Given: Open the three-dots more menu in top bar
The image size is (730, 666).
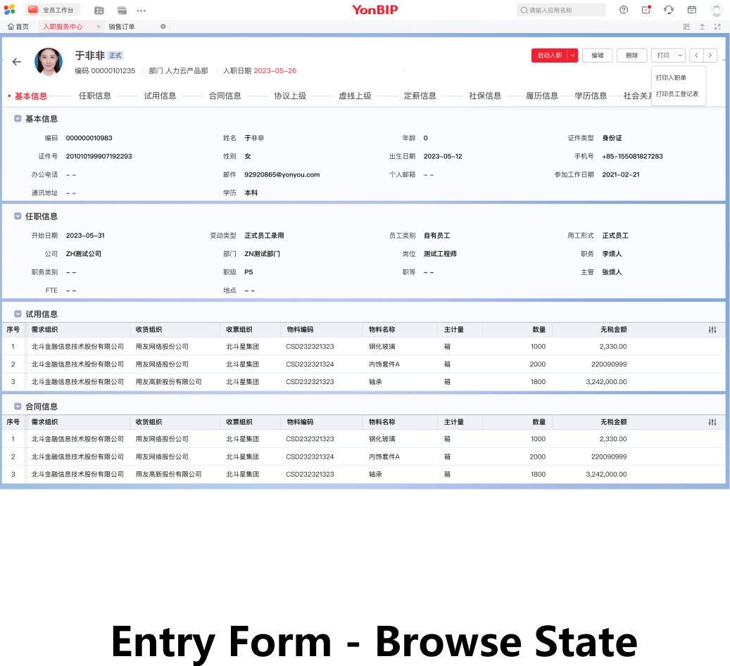Looking at the screenshot, I should pyautogui.click(x=141, y=11).
